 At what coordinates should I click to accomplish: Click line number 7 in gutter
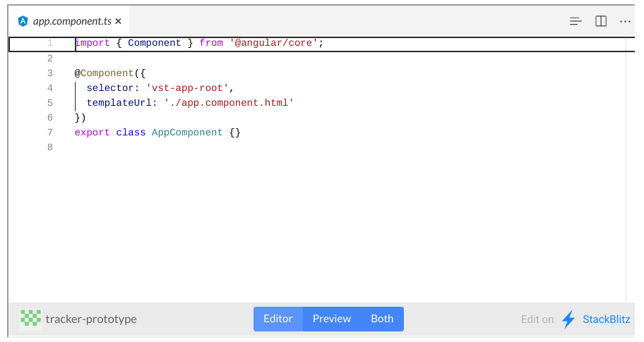click(50, 133)
